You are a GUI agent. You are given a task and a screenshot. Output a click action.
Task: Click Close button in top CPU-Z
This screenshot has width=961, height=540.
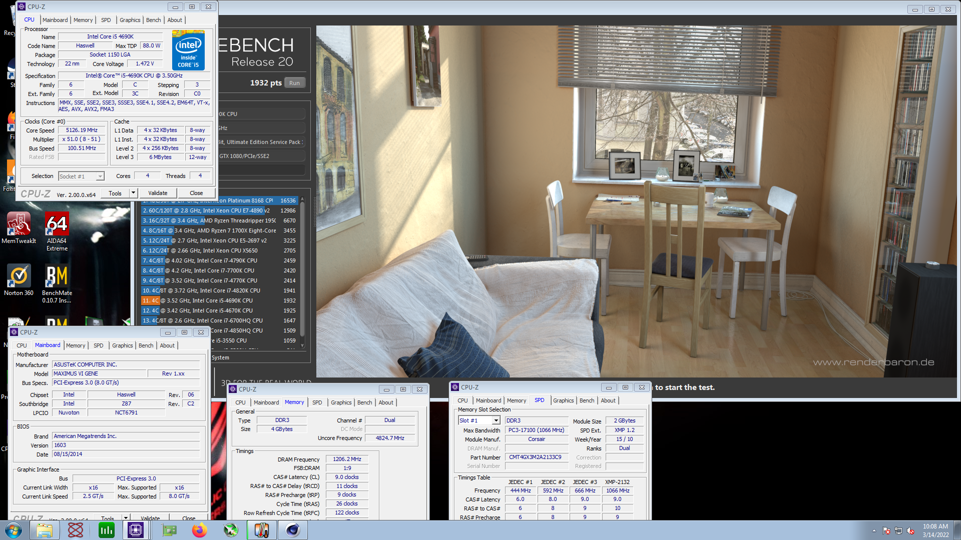(x=196, y=193)
